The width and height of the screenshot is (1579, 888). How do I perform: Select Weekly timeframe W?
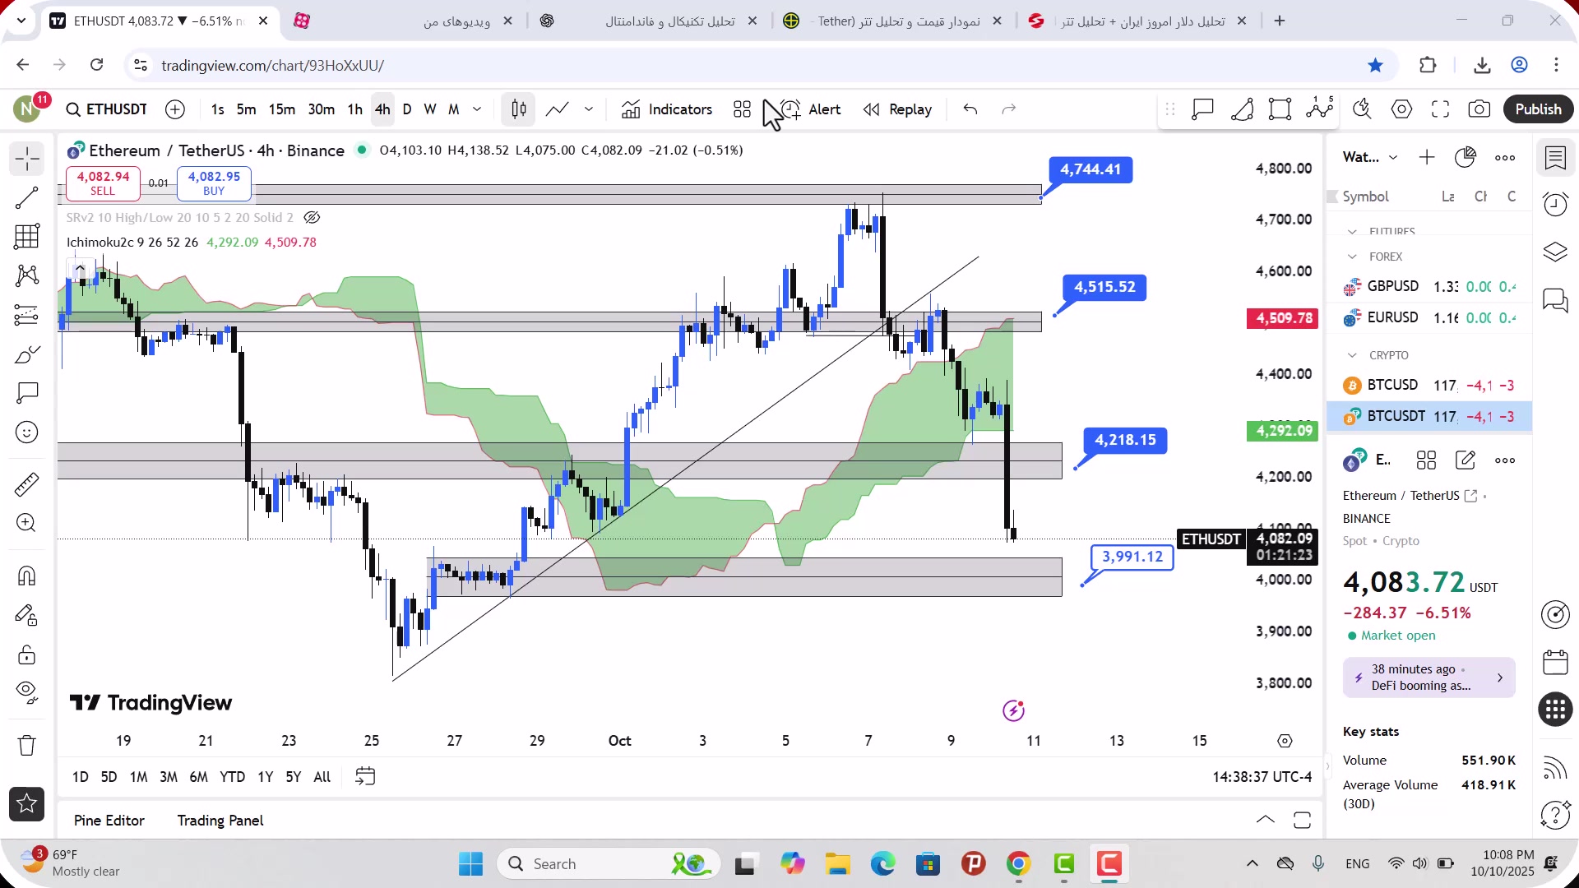(x=430, y=109)
